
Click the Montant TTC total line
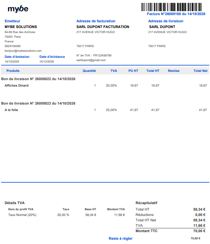(171, 231)
